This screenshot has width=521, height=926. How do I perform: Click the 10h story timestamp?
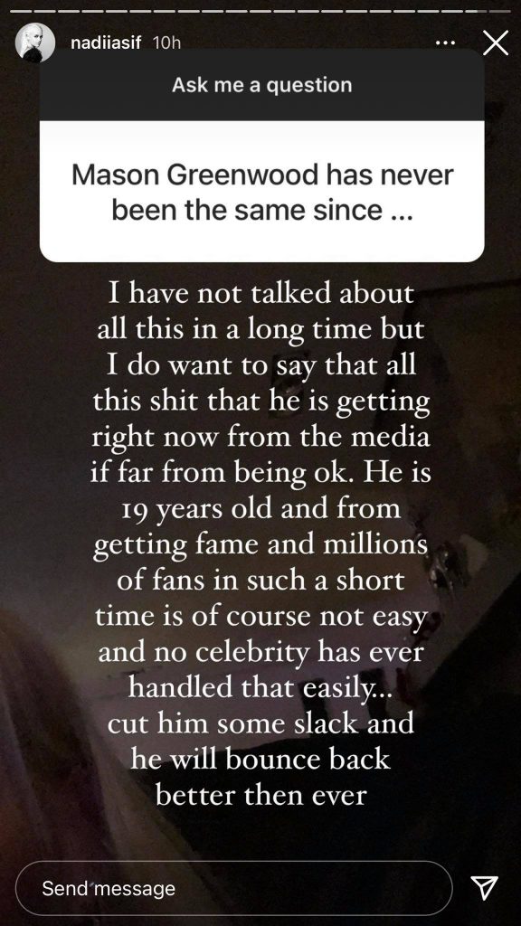click(x=166, y=43)
